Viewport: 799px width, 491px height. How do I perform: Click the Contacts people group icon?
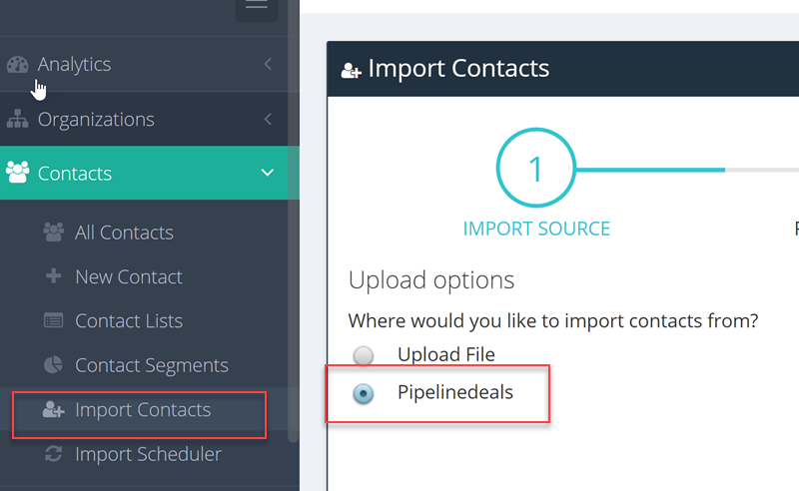17,173
